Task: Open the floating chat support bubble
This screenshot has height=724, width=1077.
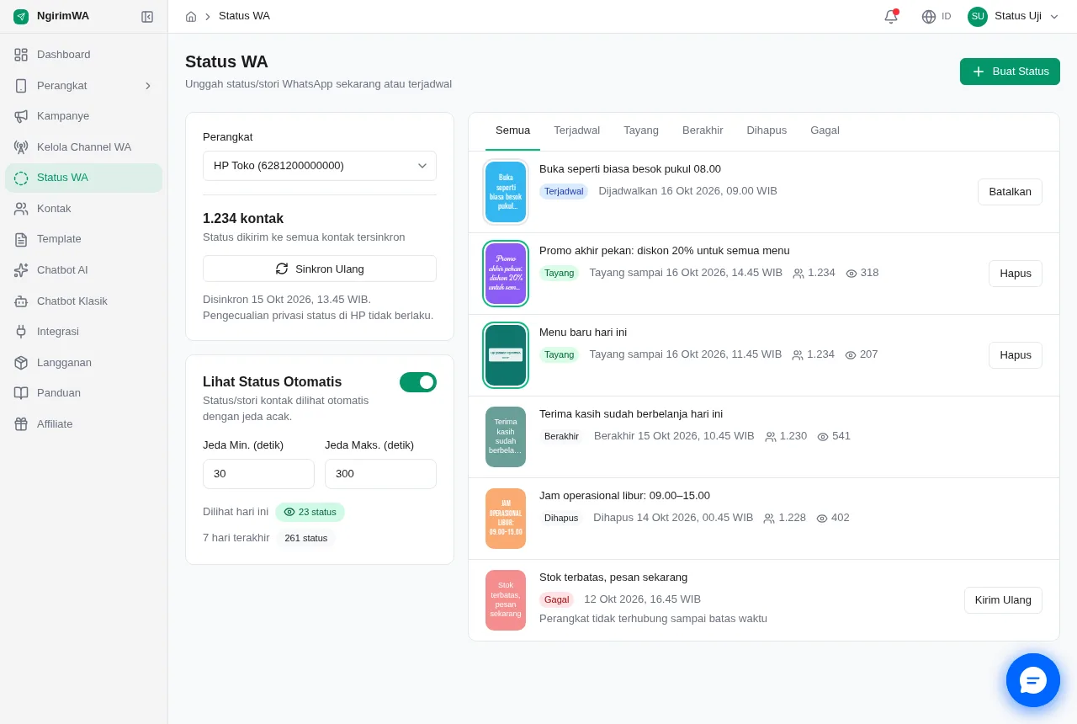Action: [1033, 680]
